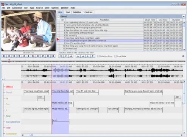The width and height of the screenshot is (187, 137).
Task: Click the Begin Time column header
Action: 150,20
